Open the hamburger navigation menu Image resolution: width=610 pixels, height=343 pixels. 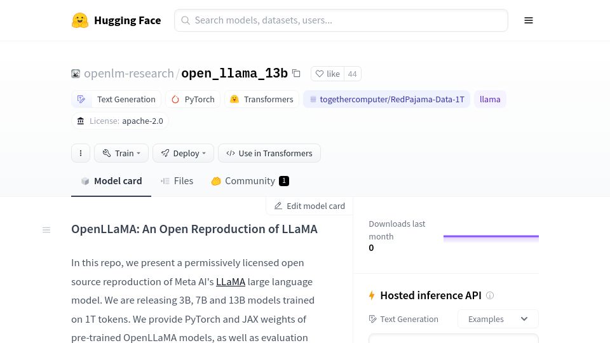coord(528,20)
